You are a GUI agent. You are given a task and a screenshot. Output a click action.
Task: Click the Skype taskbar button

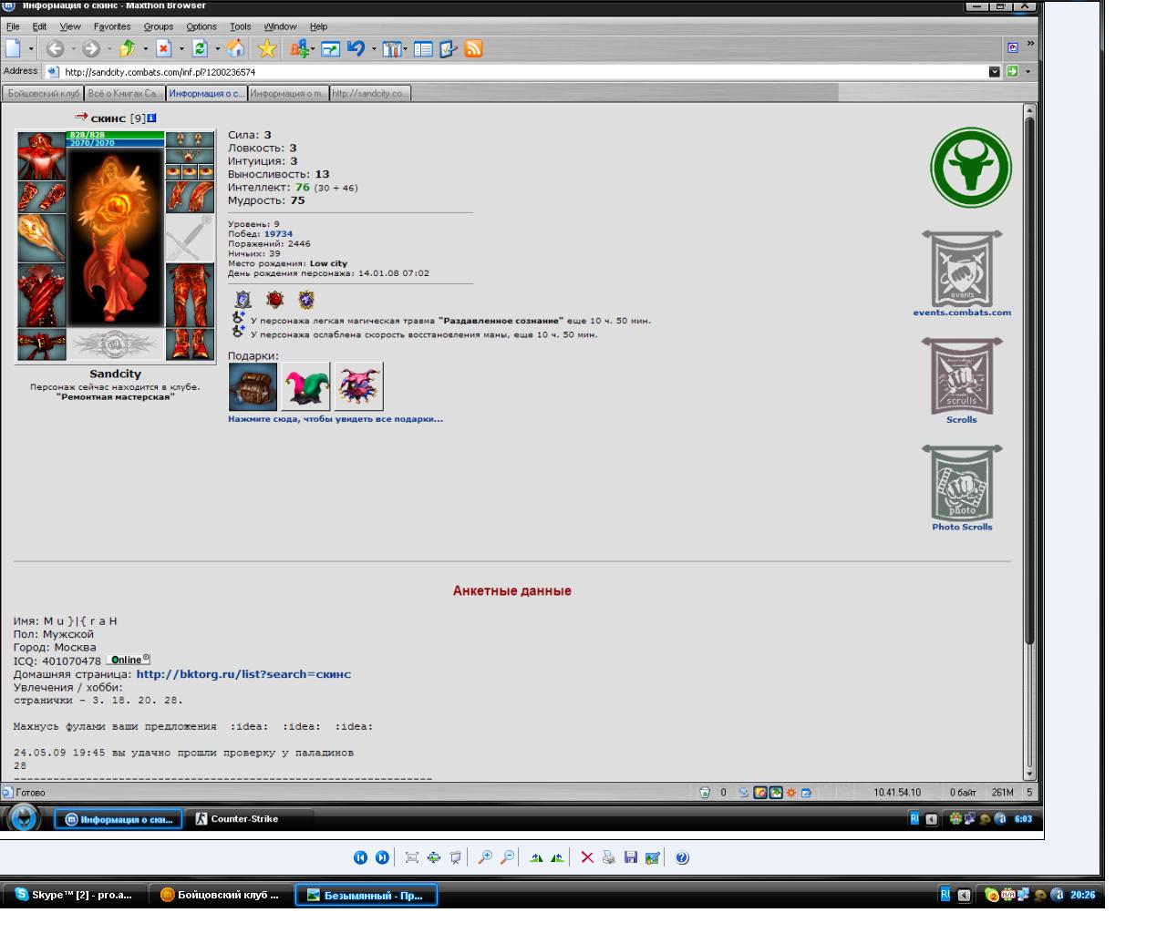[74, 895]
